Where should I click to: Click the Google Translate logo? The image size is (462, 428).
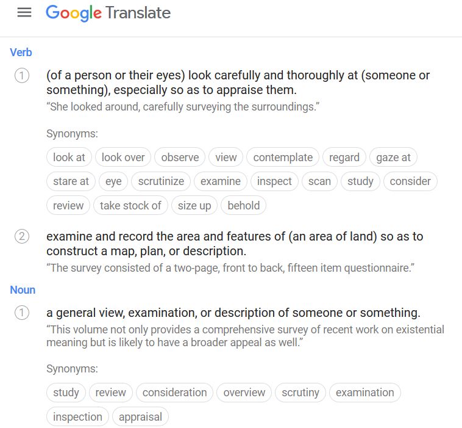pyautogui.click(x=108, y=12)
